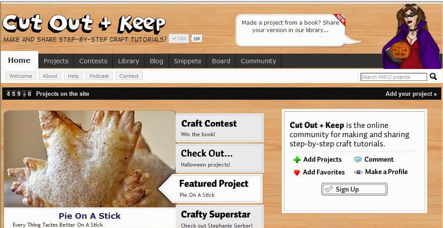
Task: Open the Projects tab
Action: pyautogui.click(x=56, y=61)
